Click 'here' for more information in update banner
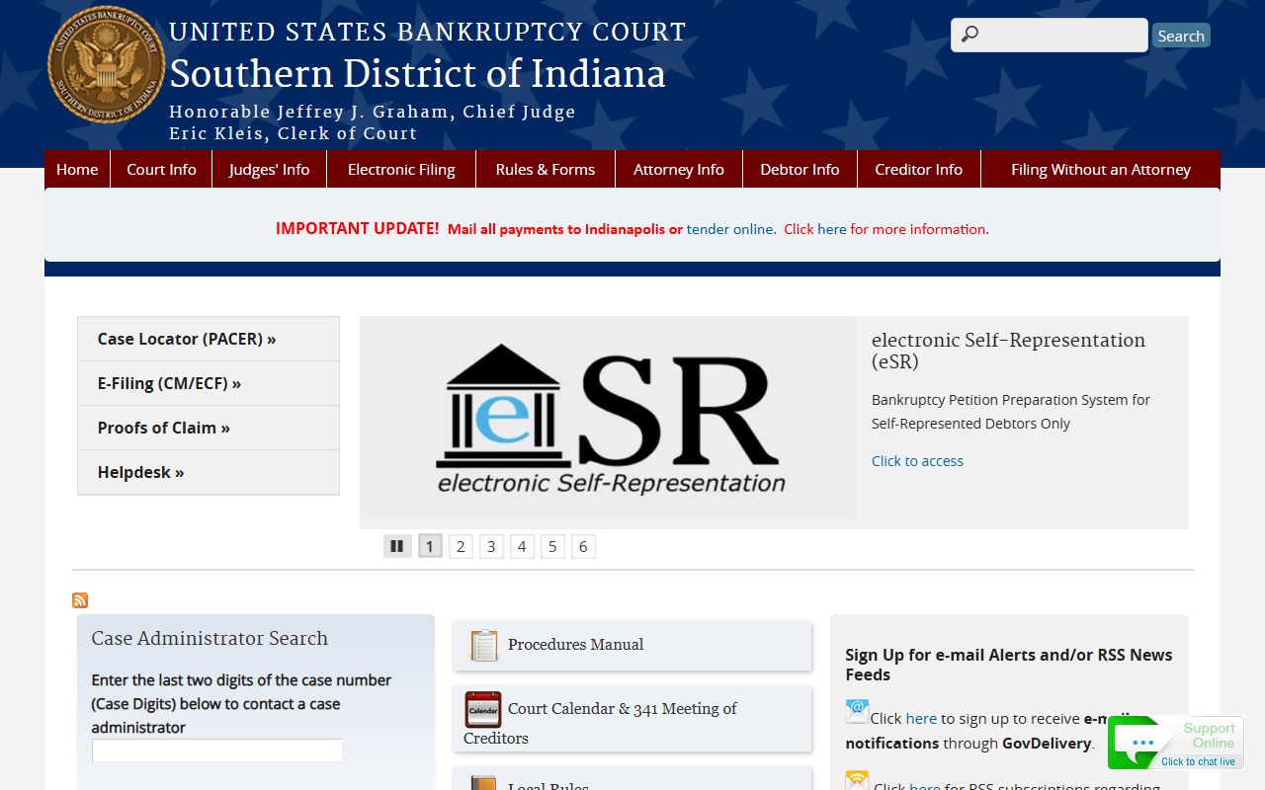 (x=832, y=229)
